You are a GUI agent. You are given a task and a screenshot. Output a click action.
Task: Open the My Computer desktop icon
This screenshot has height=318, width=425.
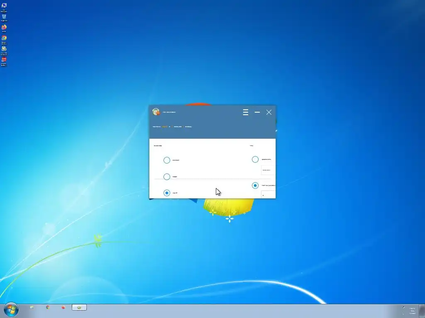tap(4, 7)
